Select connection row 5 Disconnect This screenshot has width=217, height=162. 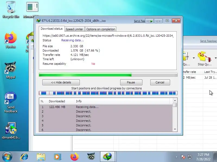106,125
